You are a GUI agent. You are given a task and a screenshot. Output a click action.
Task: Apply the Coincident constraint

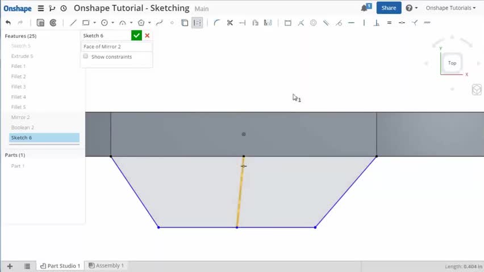301,23
